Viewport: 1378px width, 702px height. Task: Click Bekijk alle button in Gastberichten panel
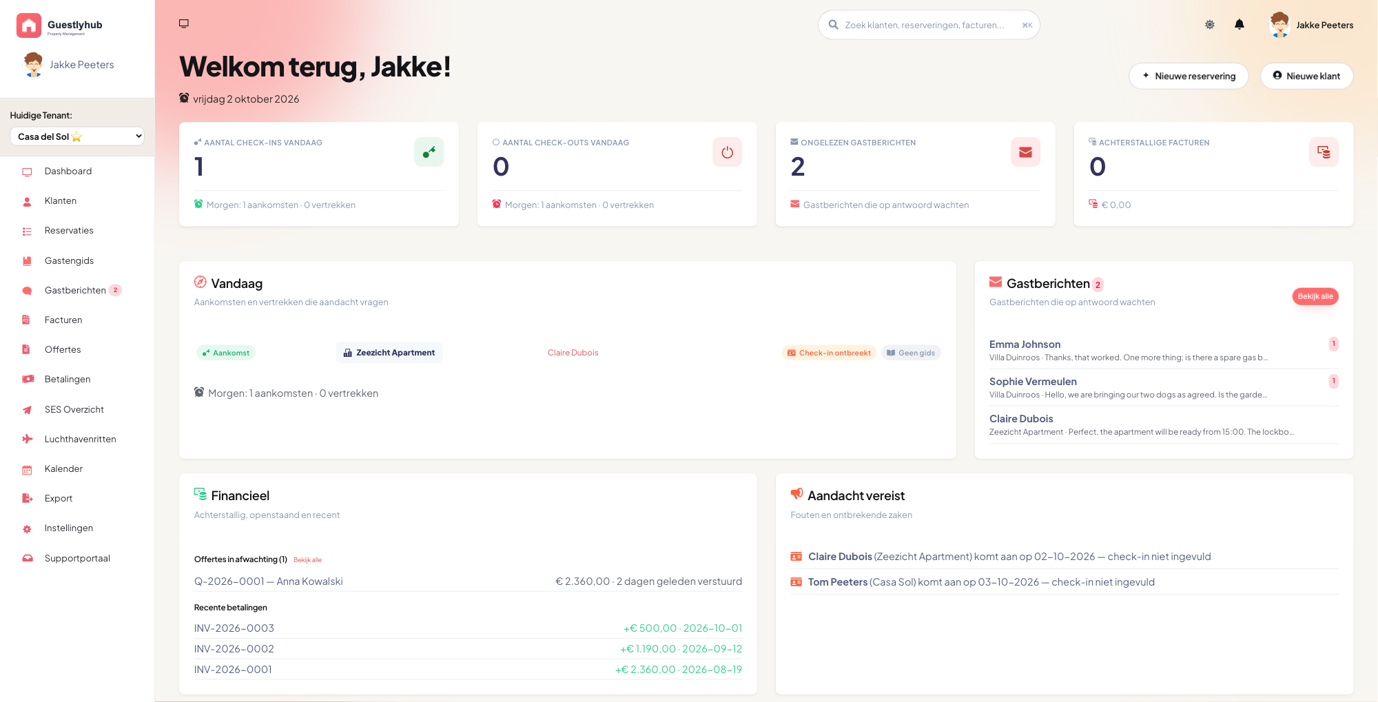(x=1315, y=296)
